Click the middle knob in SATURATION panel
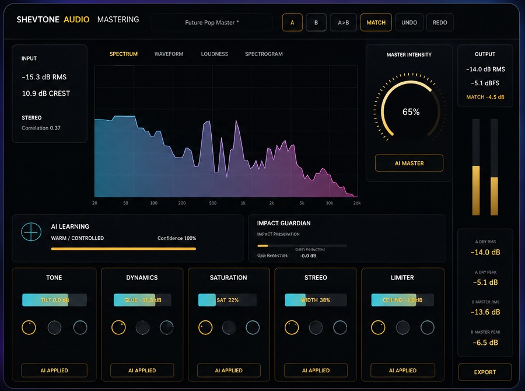This screenshot has width=525, height=391. (x=229, y=327)
